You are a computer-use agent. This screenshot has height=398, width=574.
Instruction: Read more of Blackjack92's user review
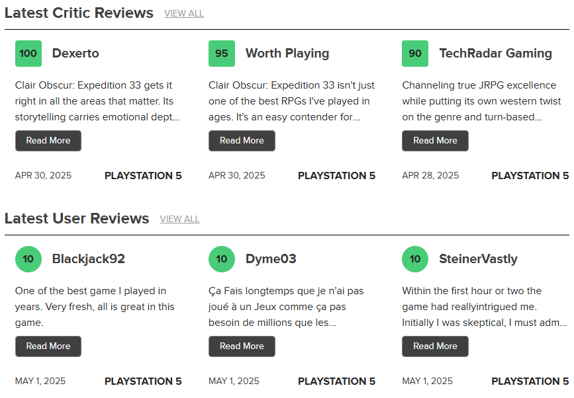tap(48, 346)
